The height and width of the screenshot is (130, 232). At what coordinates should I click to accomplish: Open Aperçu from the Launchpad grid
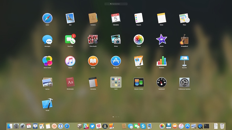[x=47, y=82]
